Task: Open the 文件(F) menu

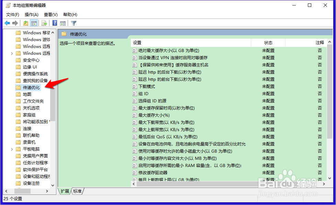Action: click(x=13, y=14)
